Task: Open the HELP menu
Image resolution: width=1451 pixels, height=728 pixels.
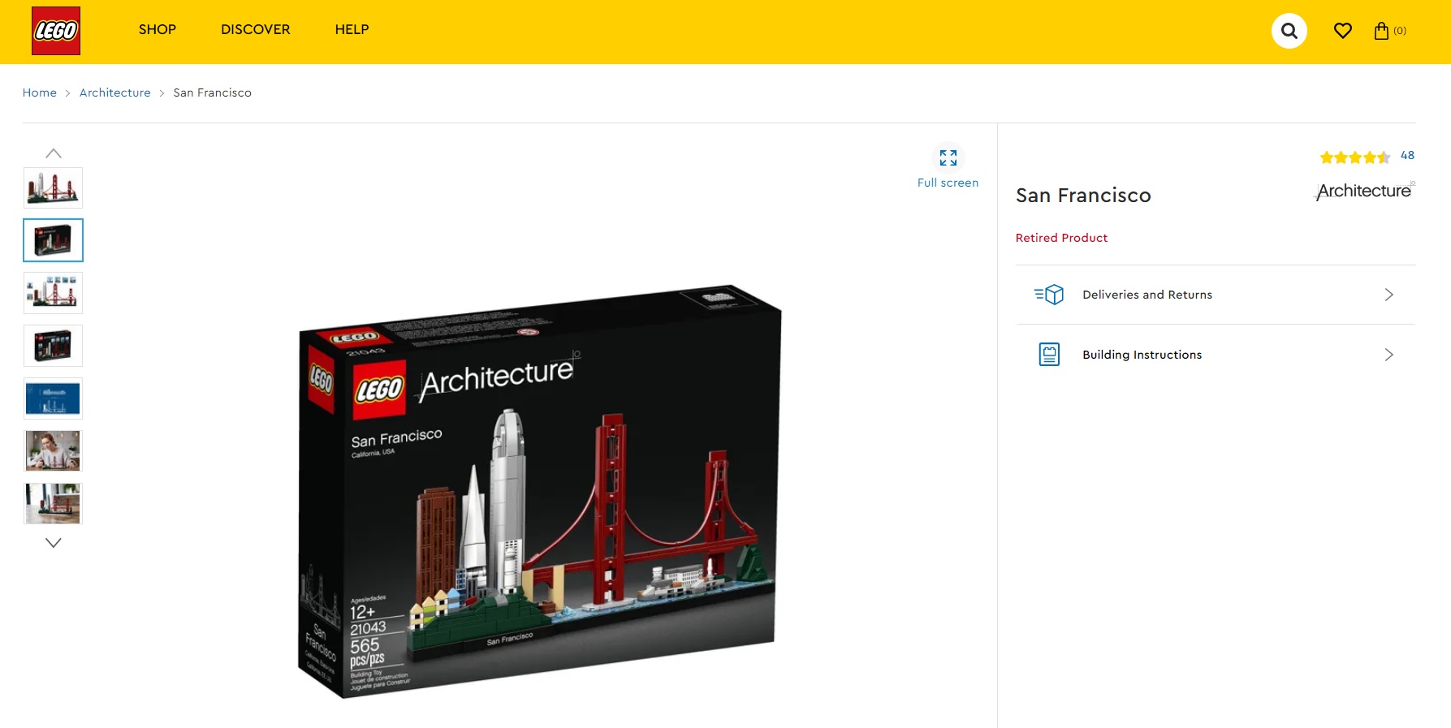Action: pos(352,30)
